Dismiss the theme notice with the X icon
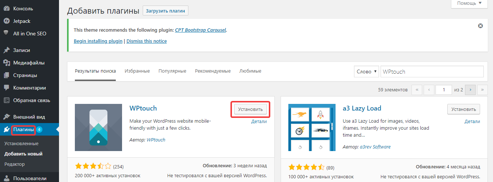Image resolution: width=493 pixels, height=182 pixels. (480, 26)
